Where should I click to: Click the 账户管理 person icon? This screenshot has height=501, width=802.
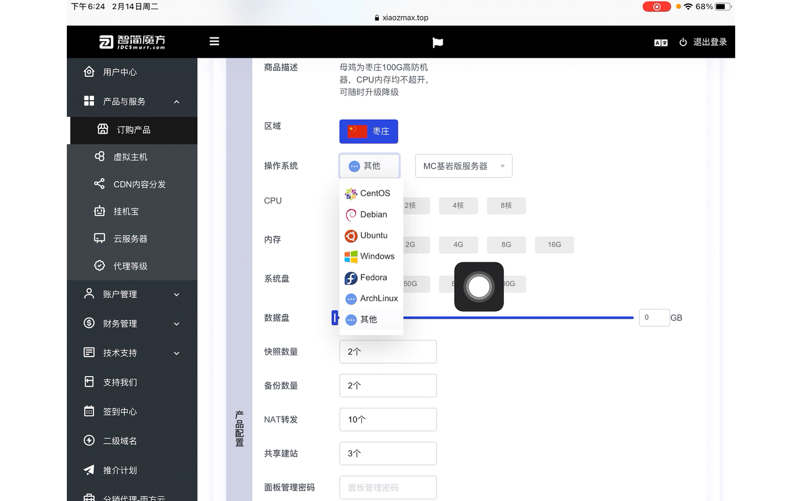click(x=89, y=294)
